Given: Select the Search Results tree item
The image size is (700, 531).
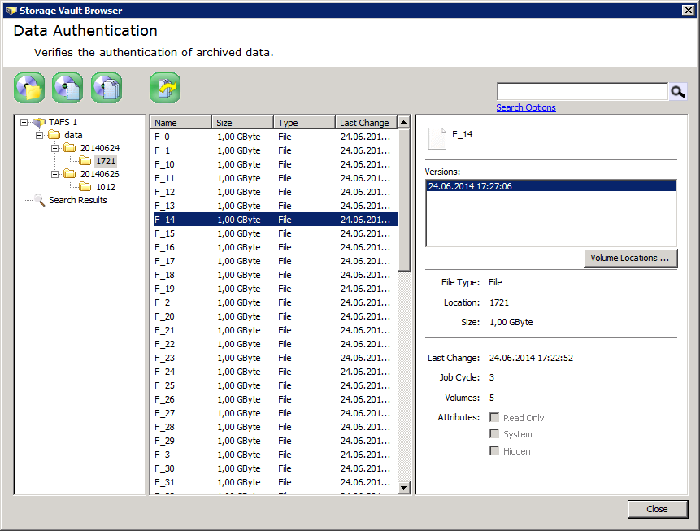Looking at the screenshot, I should tap(78, 200).
